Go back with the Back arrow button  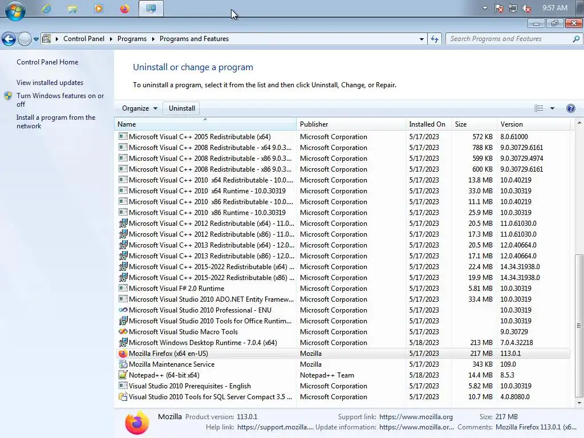[9, 39]
